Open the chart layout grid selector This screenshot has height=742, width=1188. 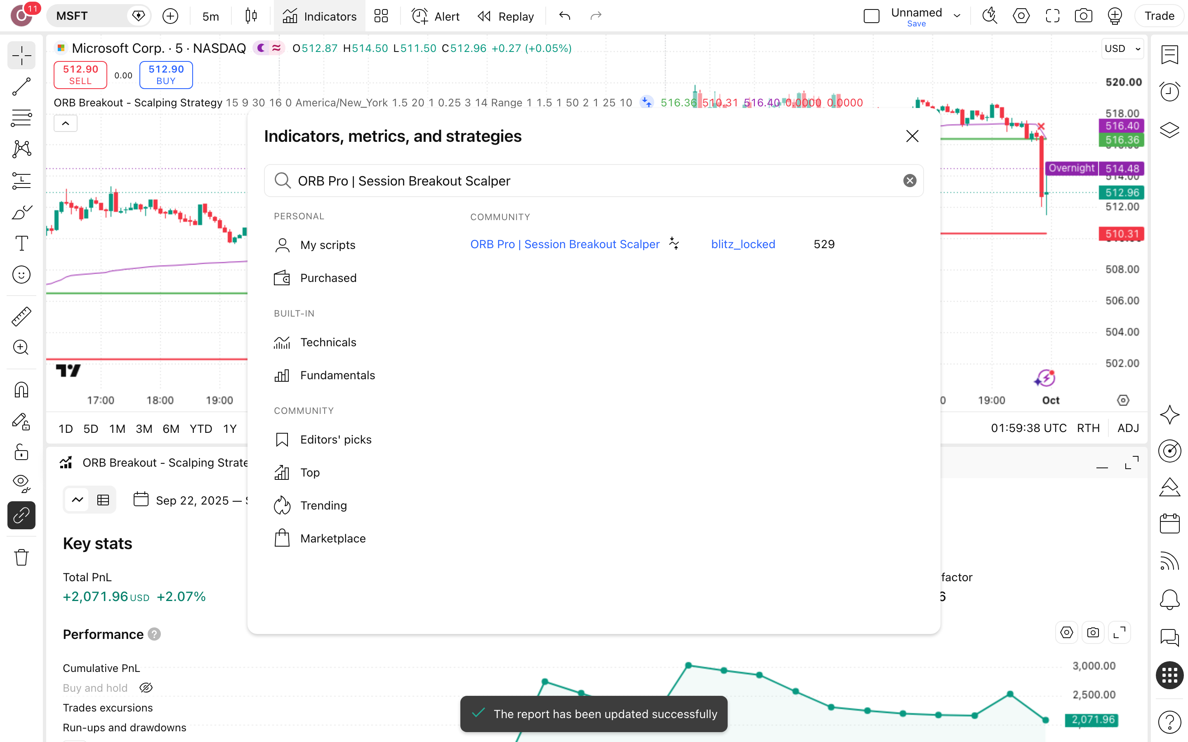pos(381,16)
